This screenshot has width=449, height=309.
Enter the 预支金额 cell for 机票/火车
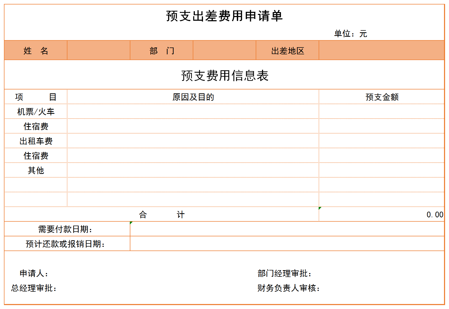pyautogui.click(x=381, y=111)
